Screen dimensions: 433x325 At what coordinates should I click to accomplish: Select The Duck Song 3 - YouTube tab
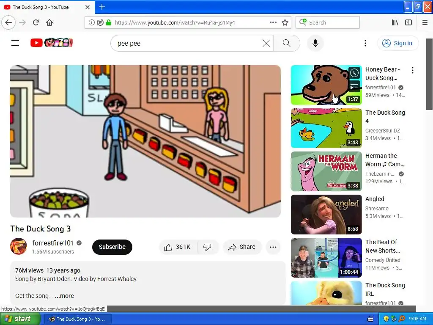[x=47, y=7]
